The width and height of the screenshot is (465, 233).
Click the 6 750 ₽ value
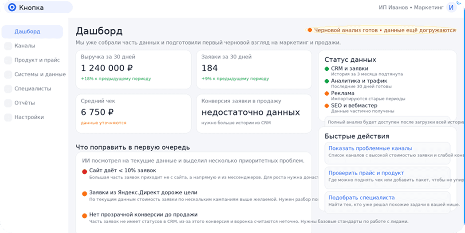(x=97, y=112)
